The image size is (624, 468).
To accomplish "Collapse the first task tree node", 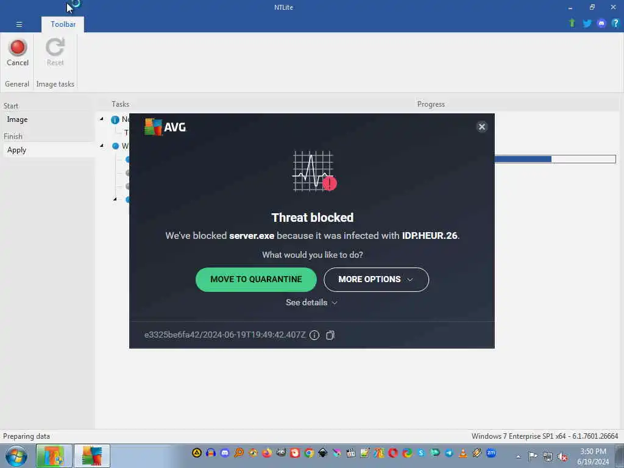I will 102,119.
